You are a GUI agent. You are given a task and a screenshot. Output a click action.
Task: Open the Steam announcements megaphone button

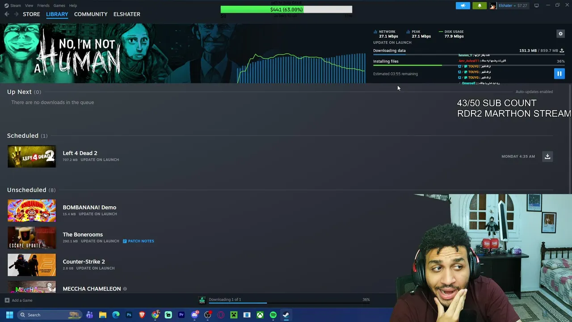click(x=463, y=5)
